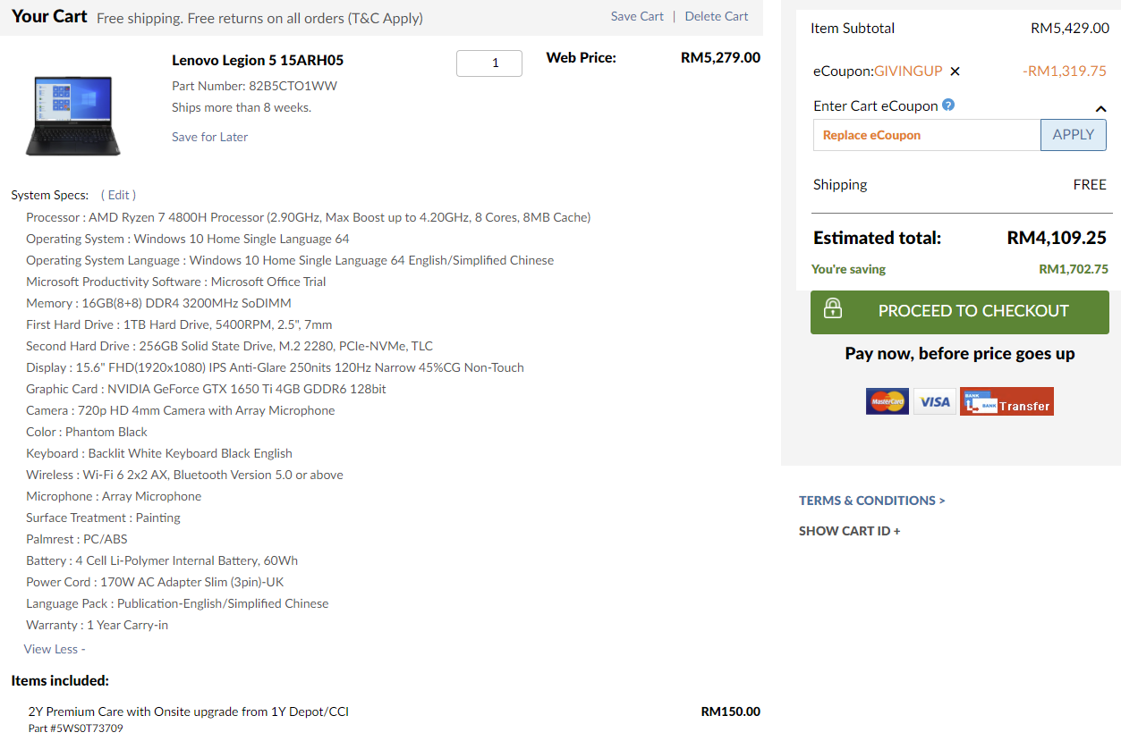1121x741 pixels.
Task: Click the VISA payment icon
Action: (934, 401)
